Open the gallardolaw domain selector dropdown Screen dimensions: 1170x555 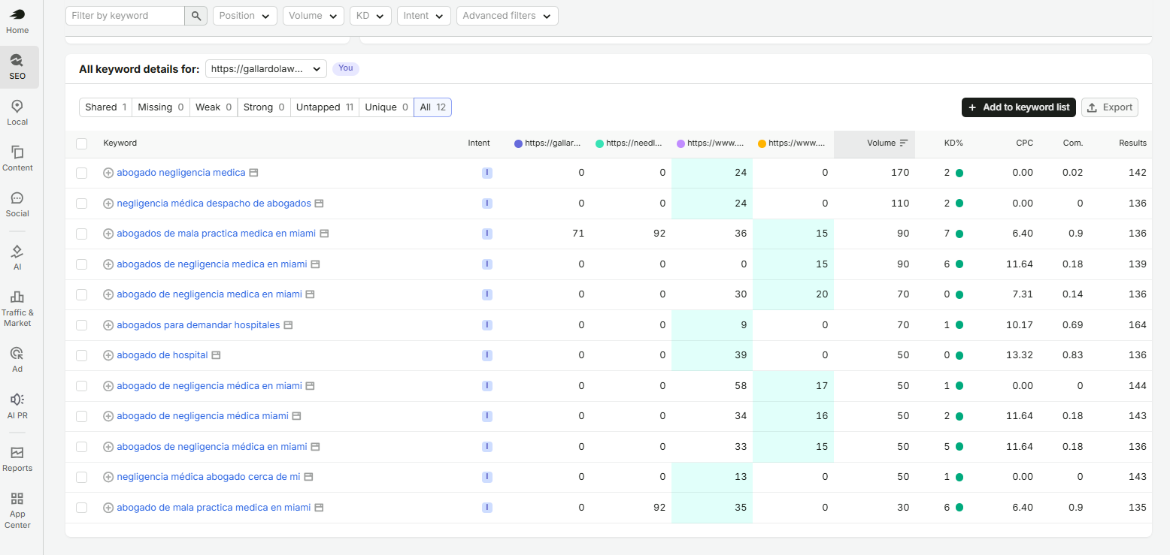click(266, 68)
